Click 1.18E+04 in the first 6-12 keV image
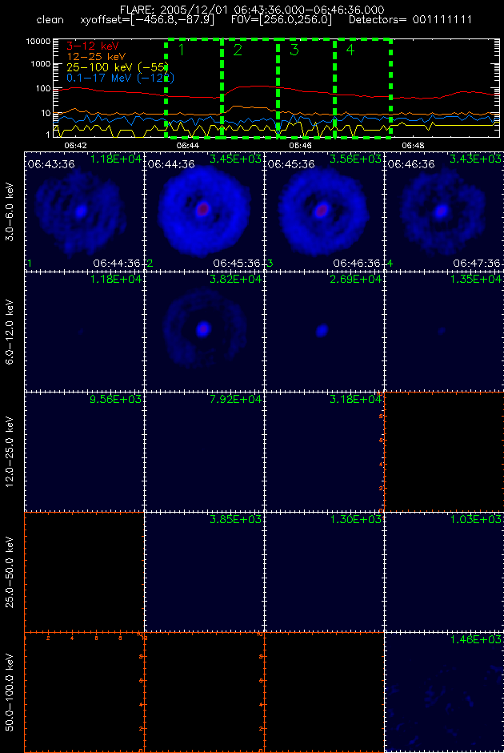 pos(115,279)
